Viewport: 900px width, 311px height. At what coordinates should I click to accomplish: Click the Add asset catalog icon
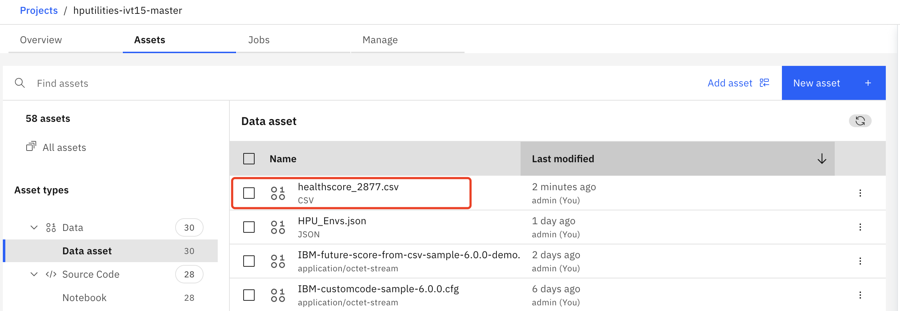click(764, 83)
